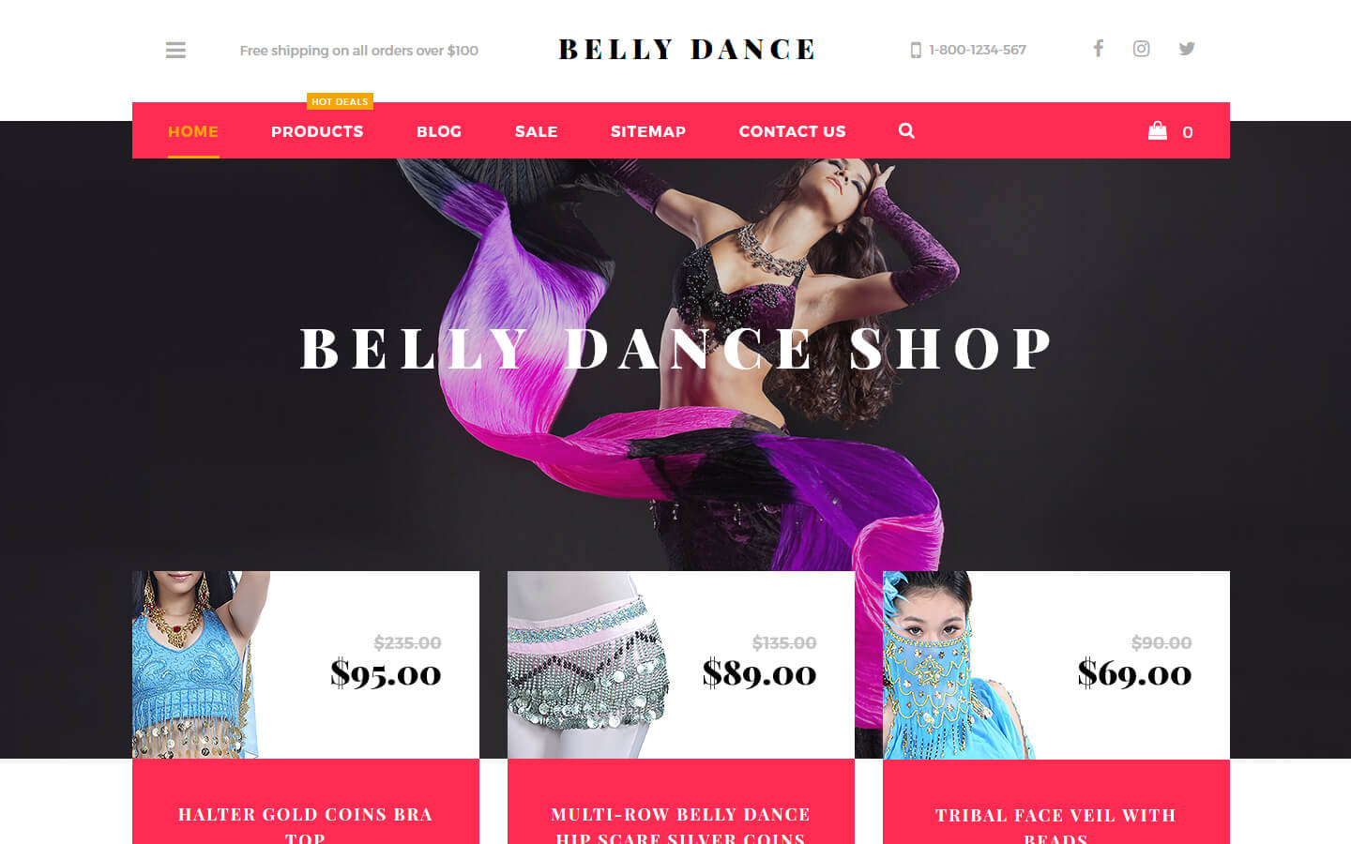Screen dimensions: 1351x844
Task: Select the Home menu item
Action: click(x=193, y=131)
